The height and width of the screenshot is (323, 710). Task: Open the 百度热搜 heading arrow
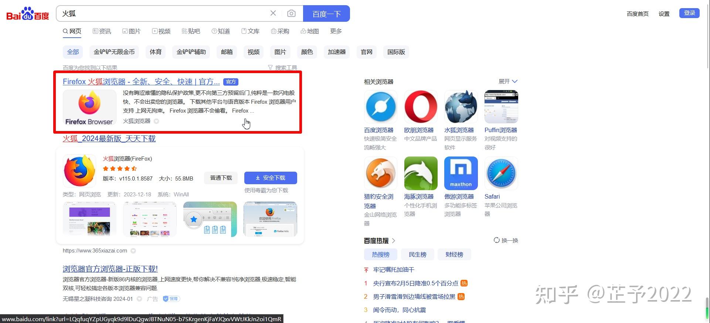pyautogui.click(x=393, y=241)
